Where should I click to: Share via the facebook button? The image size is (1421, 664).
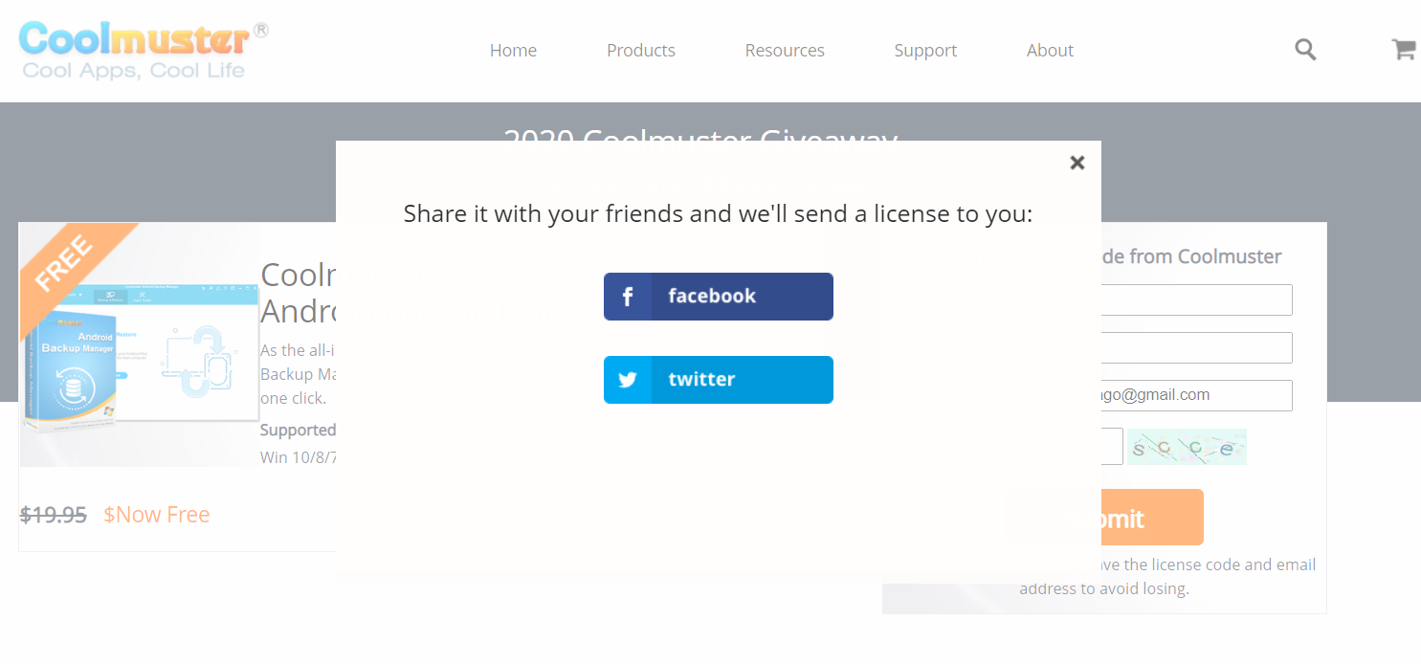pos(719,297)
